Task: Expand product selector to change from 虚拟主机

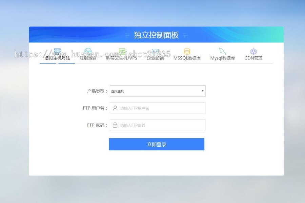Action: [x=157, y=91]
